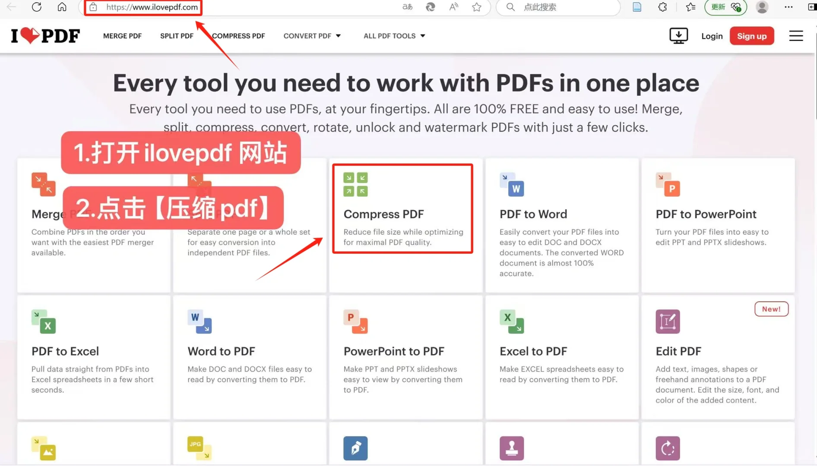
Task: Open the Merge PDF tool card icon
Action: pos(43,184)
